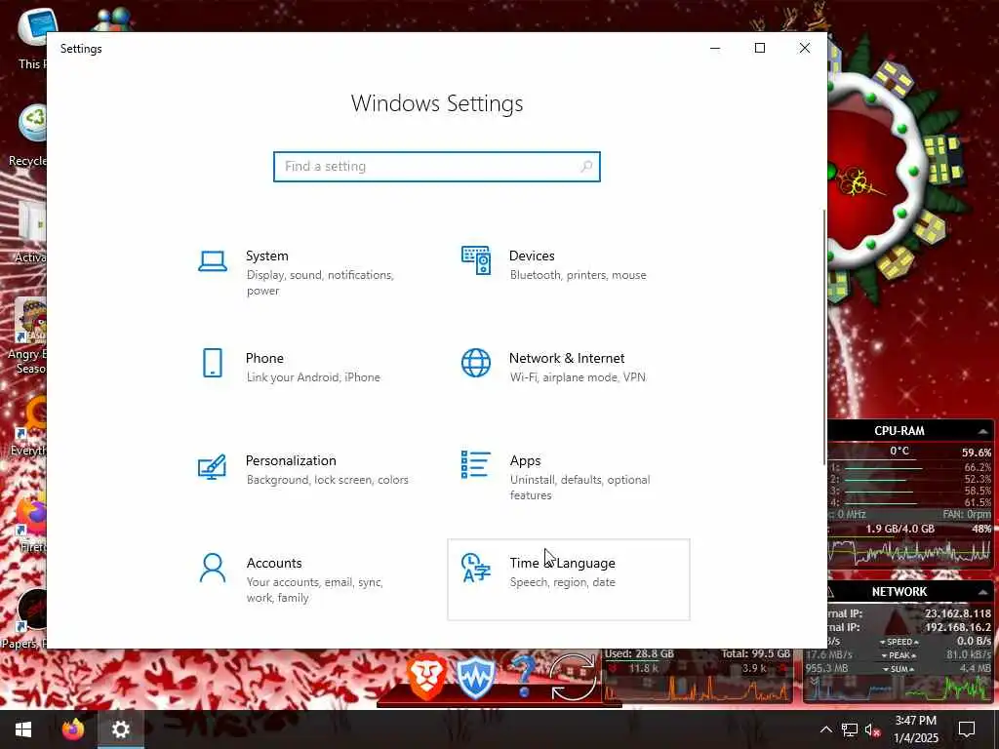Click the Settings window vertical scrollbar
The height and width of the screenshot is (749, 999).
click(x=824, y=337)
